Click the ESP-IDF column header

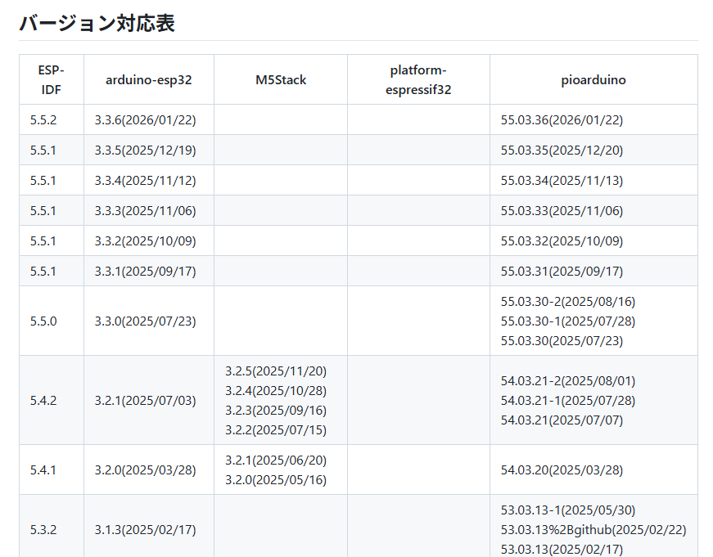coord(51,79)
